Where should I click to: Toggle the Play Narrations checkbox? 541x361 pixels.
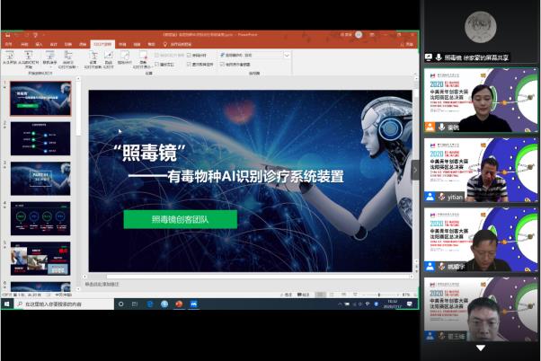pos(158,55)
